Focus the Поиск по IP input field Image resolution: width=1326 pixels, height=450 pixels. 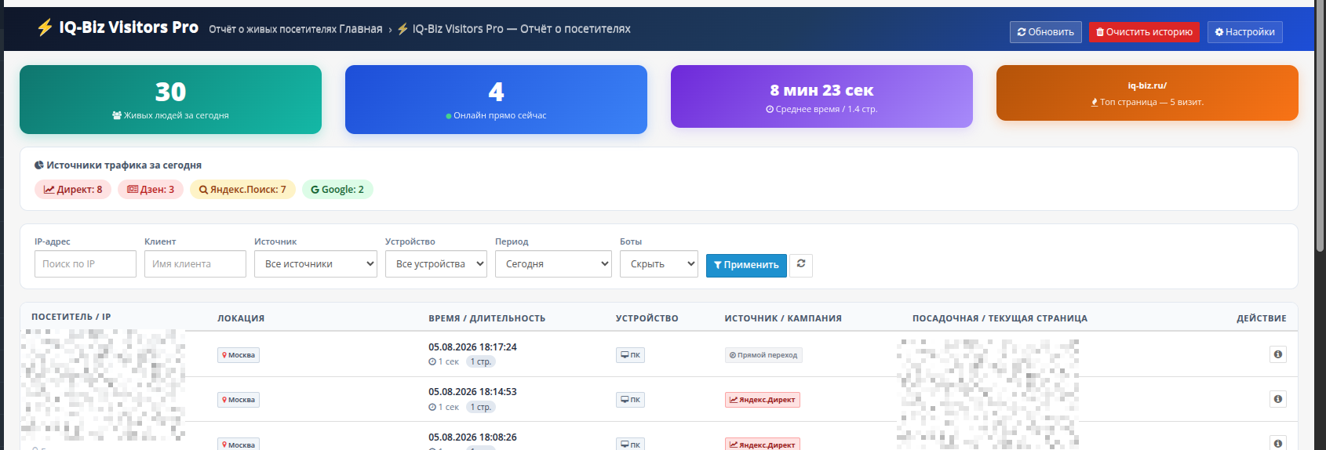(86, 264)
